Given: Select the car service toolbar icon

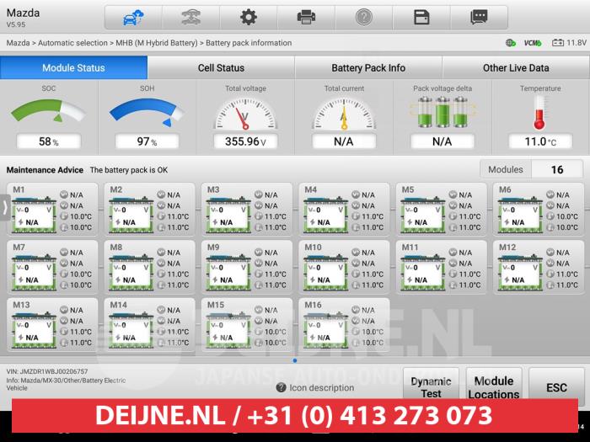Looking at the screenshot, I should (x=190, y=18).
